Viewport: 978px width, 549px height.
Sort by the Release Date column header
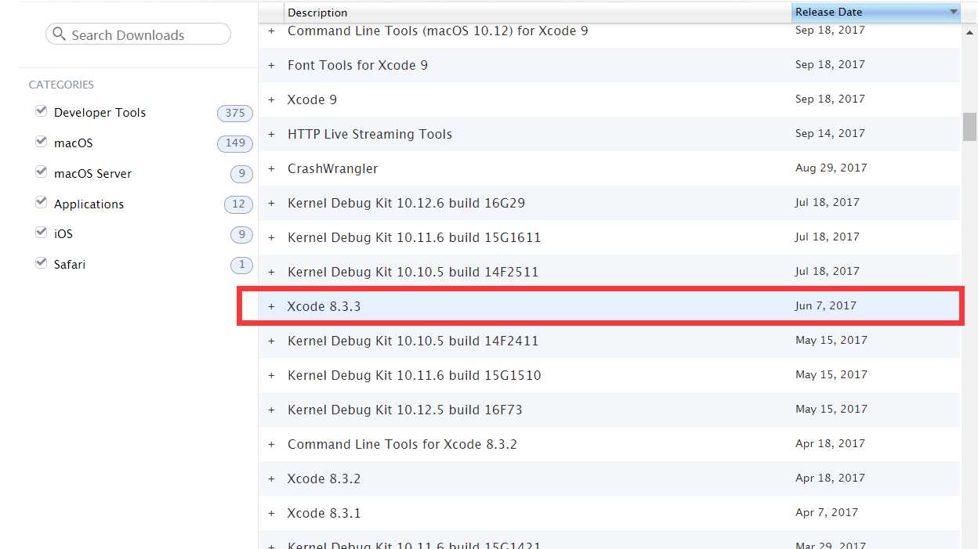click(x=876, y=12)
